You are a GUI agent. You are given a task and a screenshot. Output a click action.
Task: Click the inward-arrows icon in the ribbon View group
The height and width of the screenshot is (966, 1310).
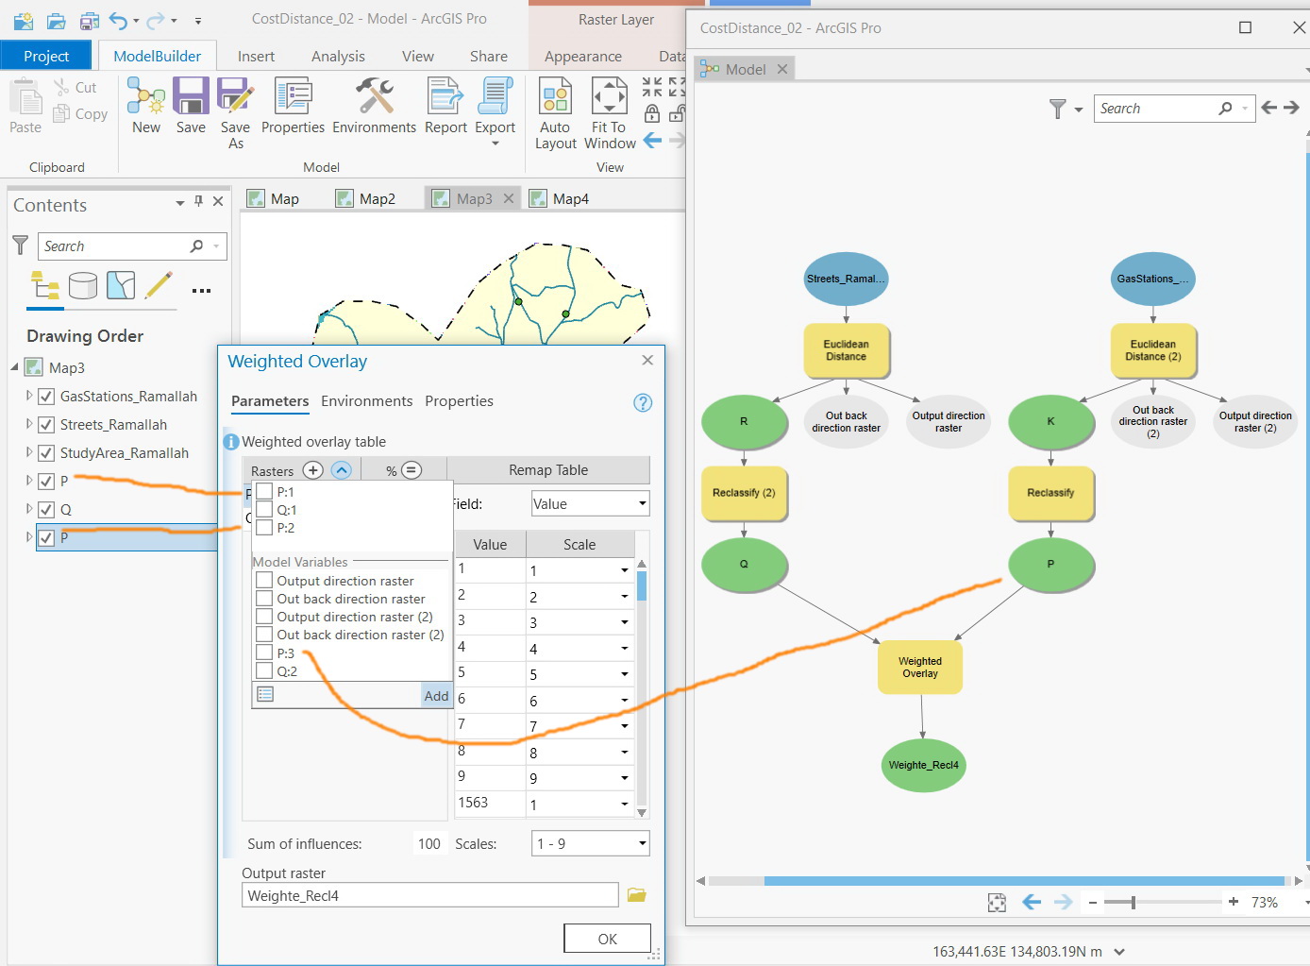[x=652, y=88]
